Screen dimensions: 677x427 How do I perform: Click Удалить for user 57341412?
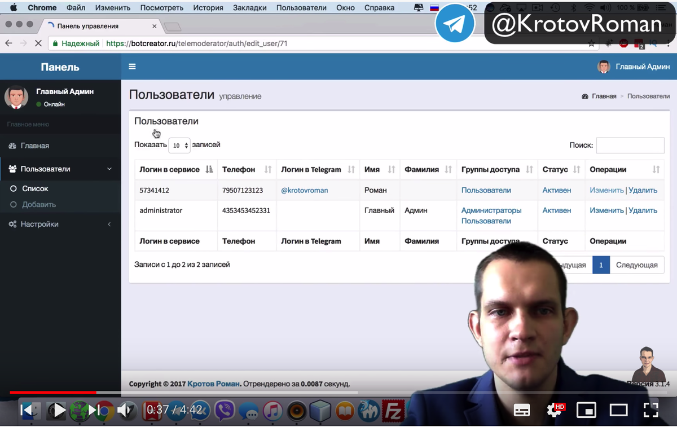pos(643,190)
